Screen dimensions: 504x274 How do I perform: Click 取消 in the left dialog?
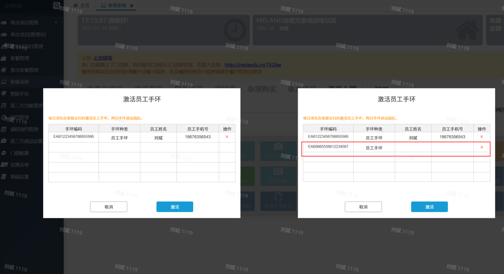coord(109,207)
